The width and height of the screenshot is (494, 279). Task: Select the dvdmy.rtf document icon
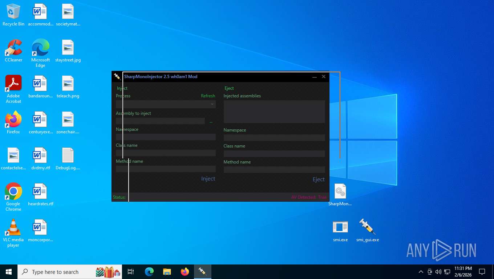40,159
